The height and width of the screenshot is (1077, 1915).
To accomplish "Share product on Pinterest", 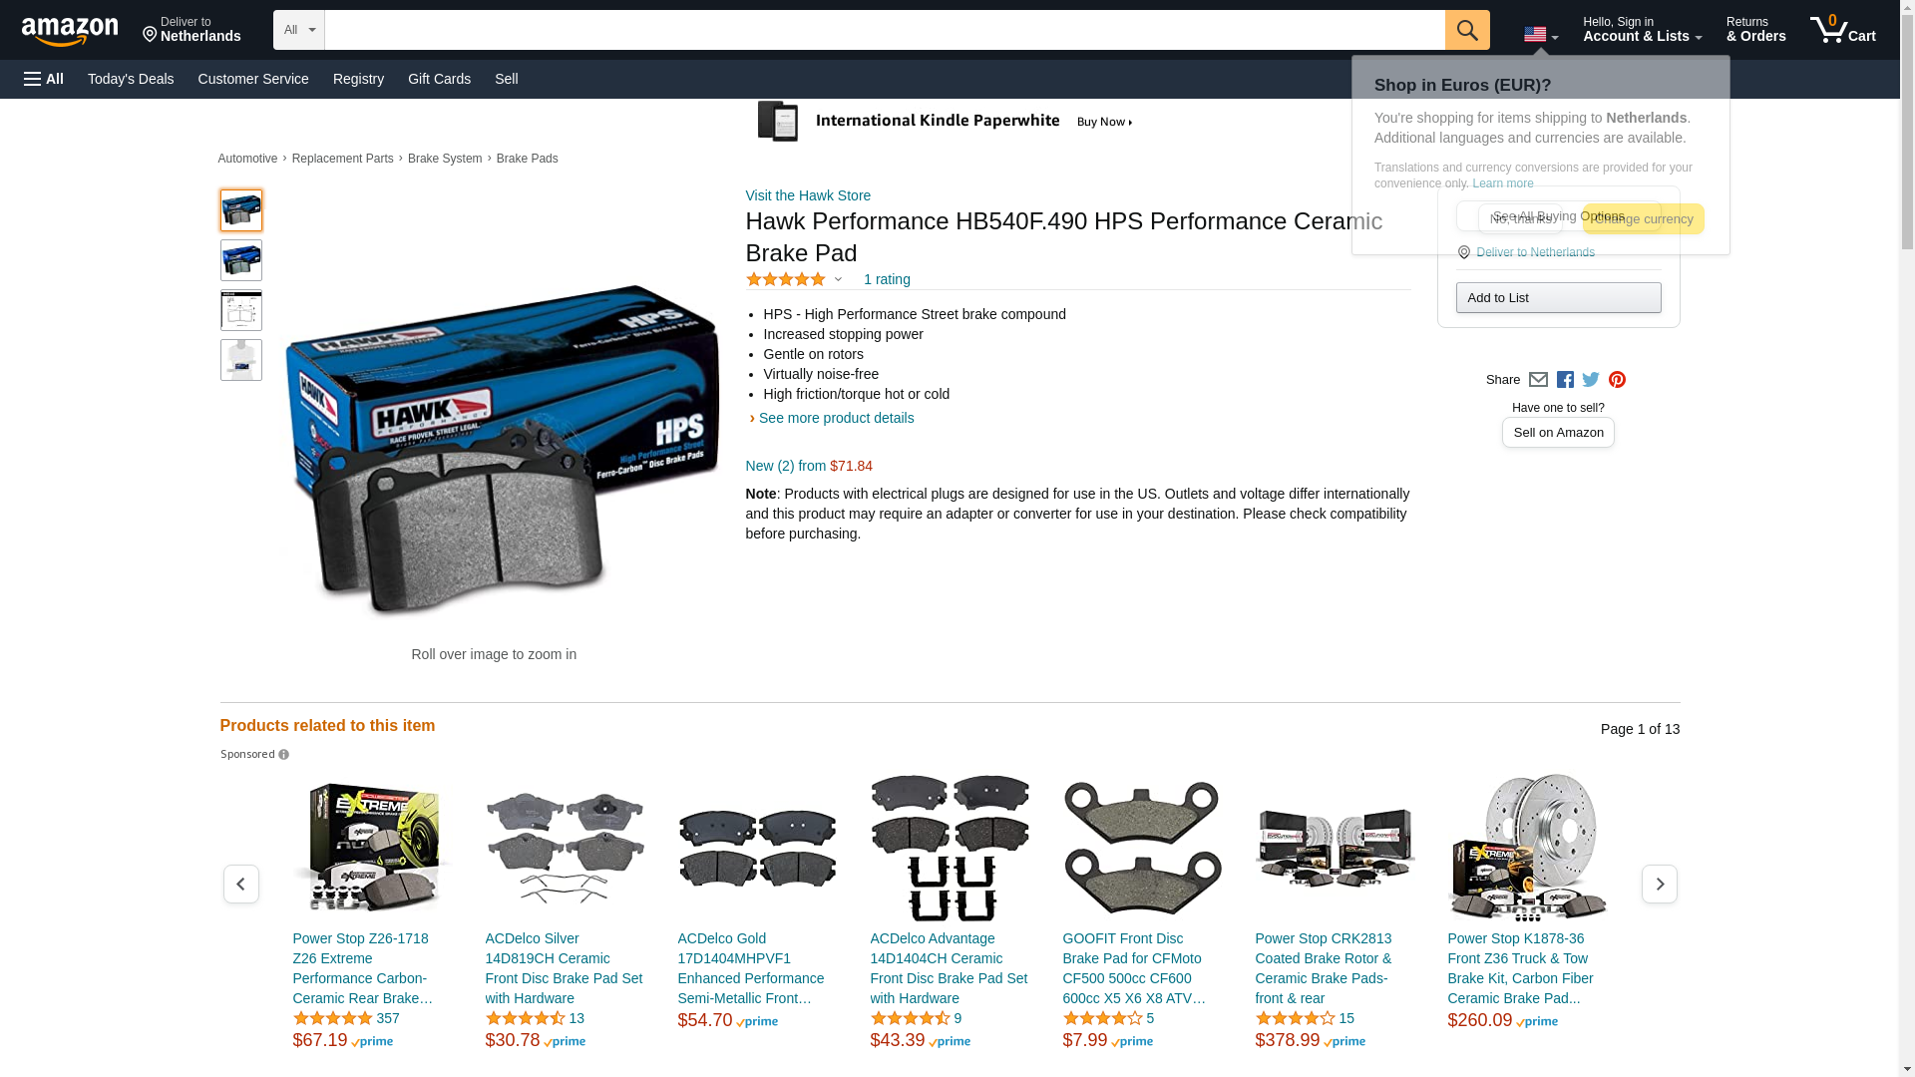I will (x=1617, y=380).
